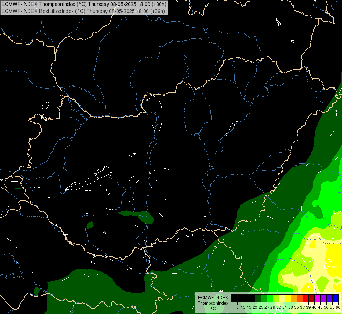The width and height of the screenshot is (342, 314).
Task: Click the legend value 55
Action: pos(333,307)
